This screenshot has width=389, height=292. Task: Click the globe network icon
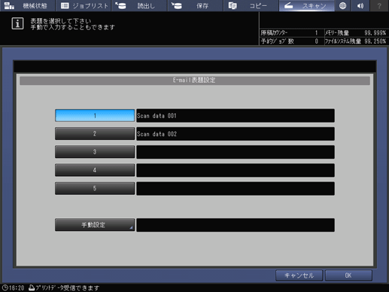pos(342,5)
